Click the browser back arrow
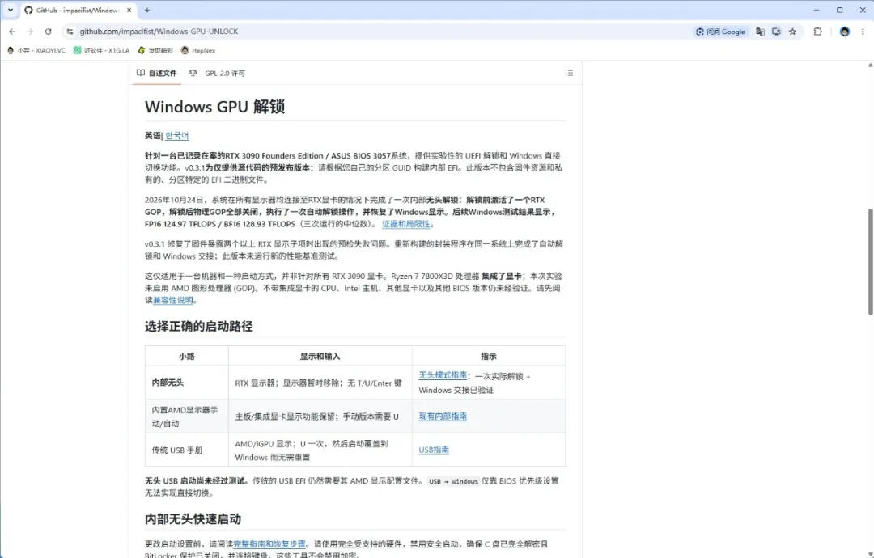The image size is (874, 558). pyautogui.click(x=12, y=32)
